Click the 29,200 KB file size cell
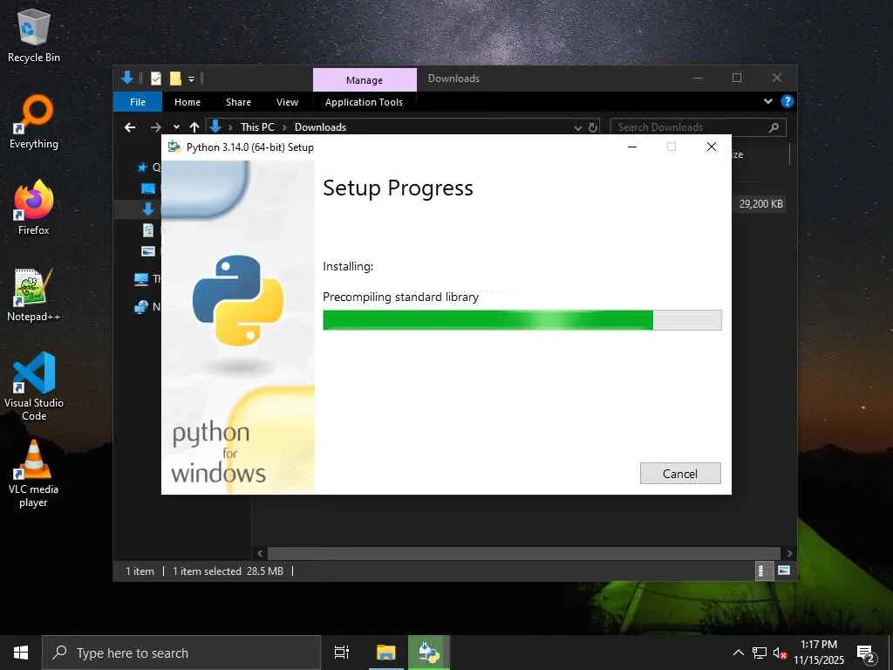893x670 pixels. [760, 203]
